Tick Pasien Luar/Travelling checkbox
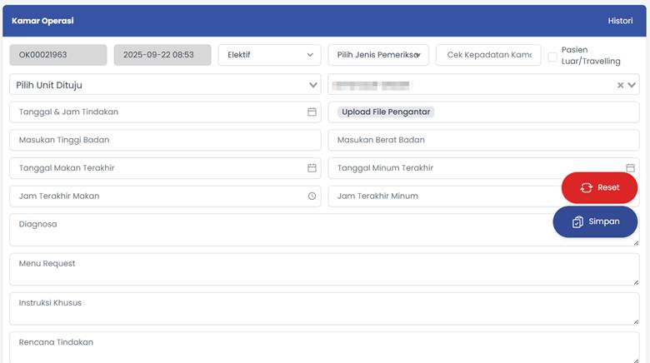The height and width of the screenshot is (363, 650). pyautogui.click(x=552, y=57)
